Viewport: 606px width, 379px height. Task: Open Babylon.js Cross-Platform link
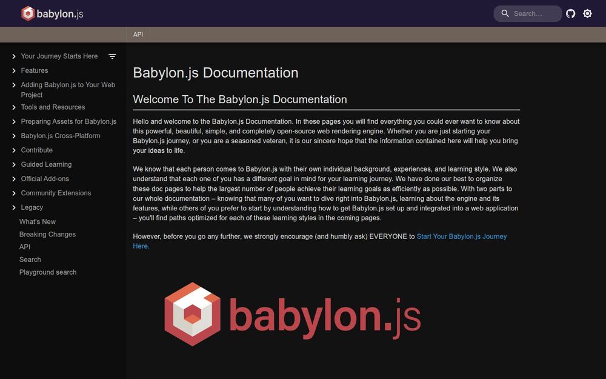pos(61,136)
